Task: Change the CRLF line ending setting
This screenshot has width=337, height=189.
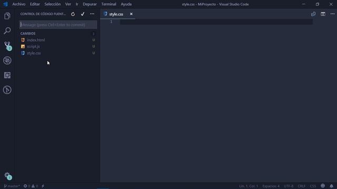Action: click(x=301, y=186)
